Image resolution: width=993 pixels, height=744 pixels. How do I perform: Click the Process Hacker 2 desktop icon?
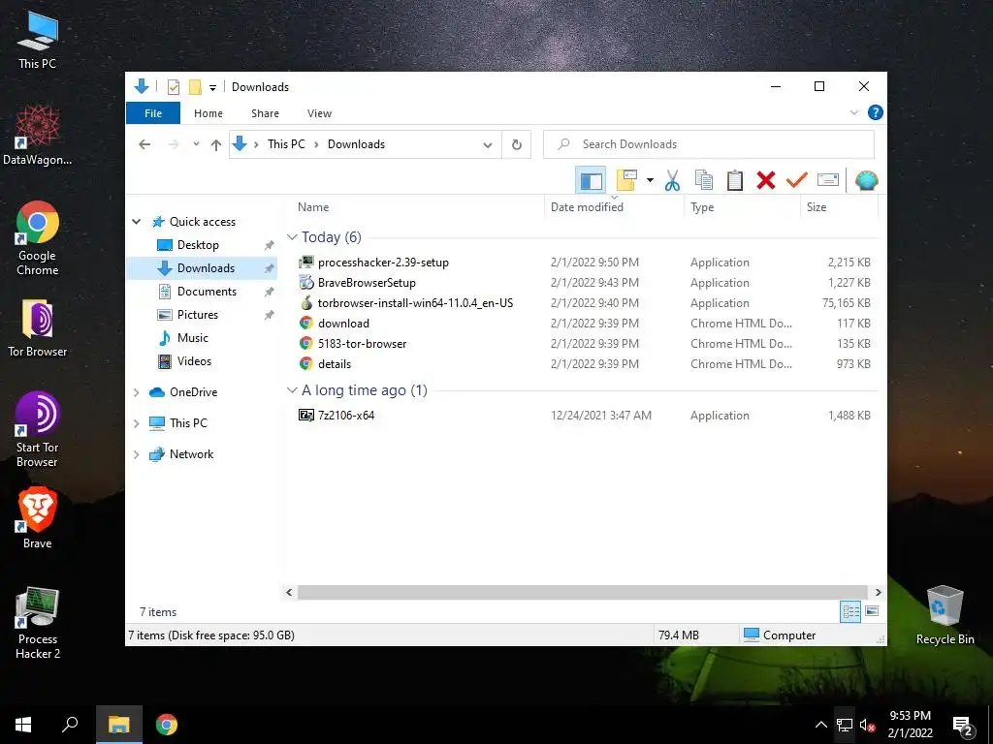click(x=38, y=623)
